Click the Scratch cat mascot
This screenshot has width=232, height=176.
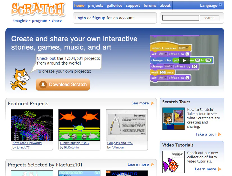tap(20, 79)
